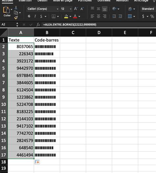Open fill color dropdown arrow

pos(70,16)
